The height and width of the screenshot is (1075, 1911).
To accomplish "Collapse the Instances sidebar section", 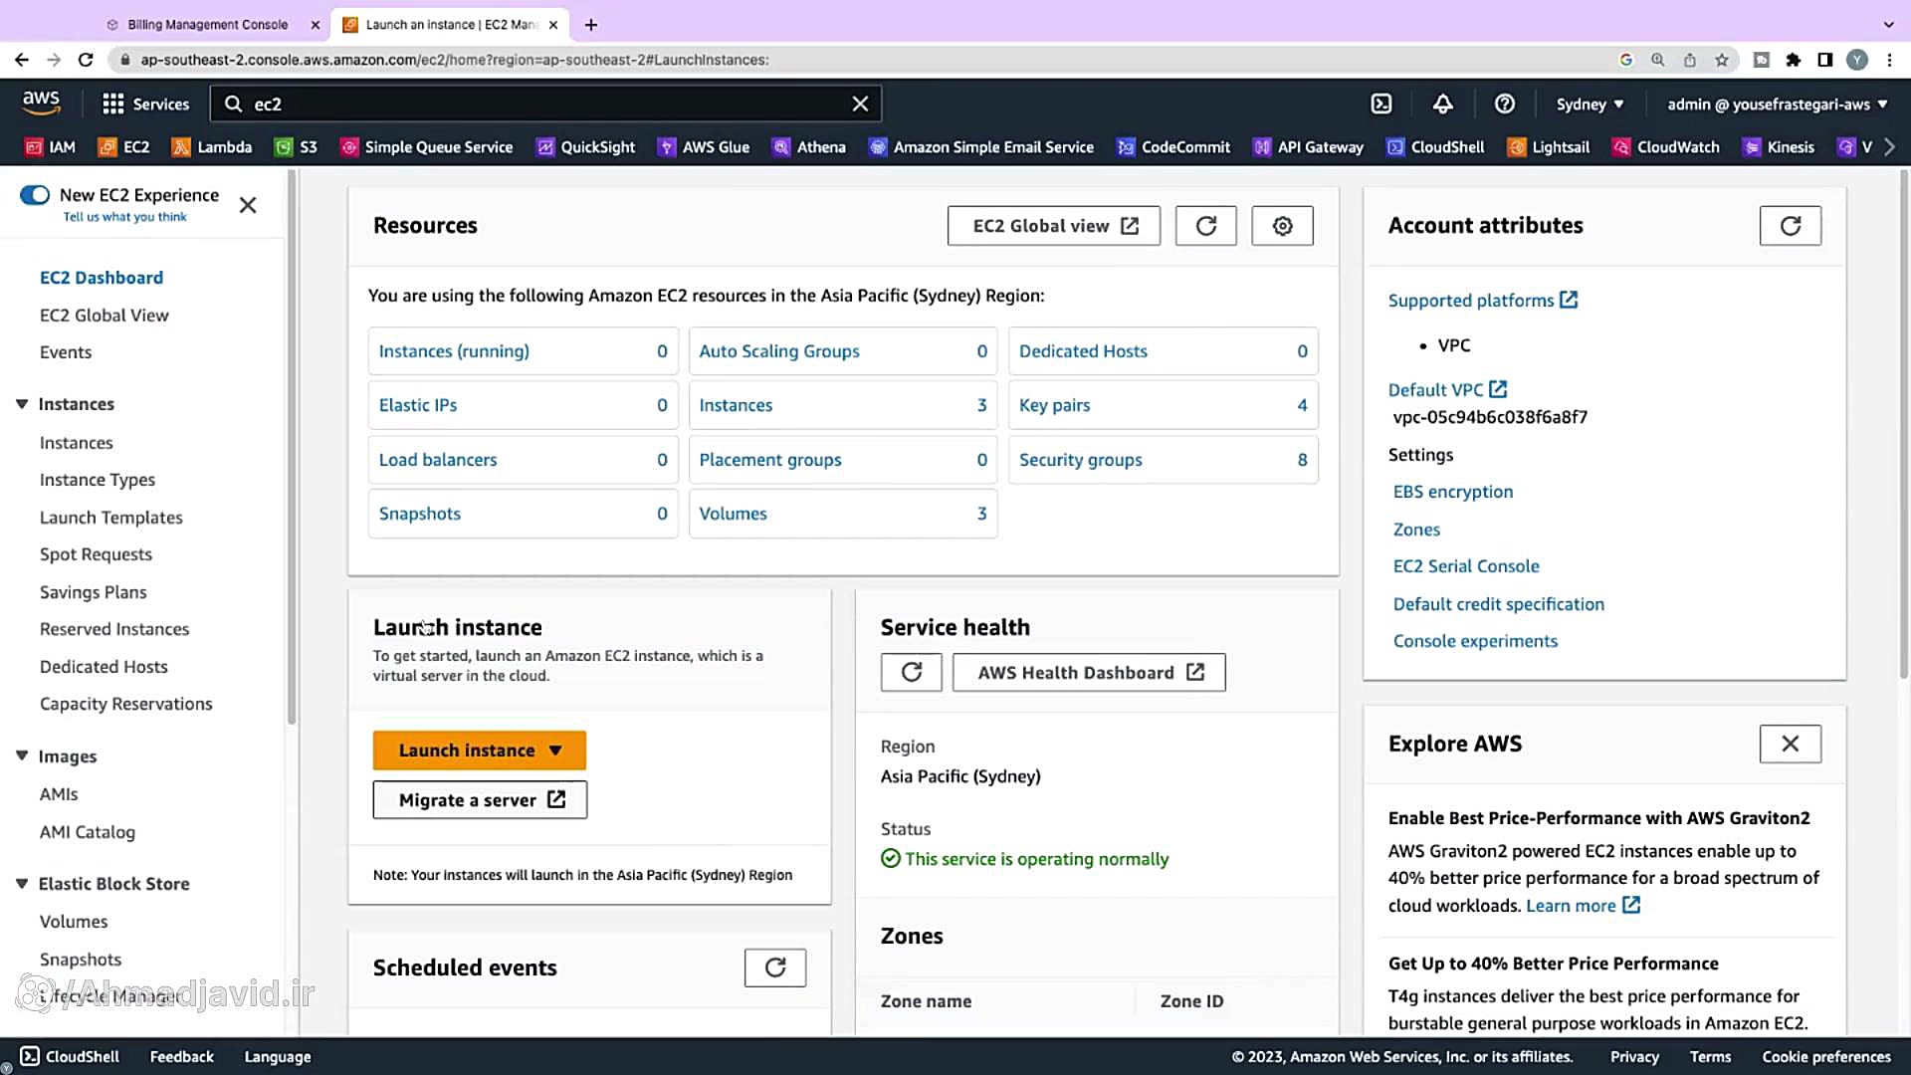I will (x=22, y=404).
